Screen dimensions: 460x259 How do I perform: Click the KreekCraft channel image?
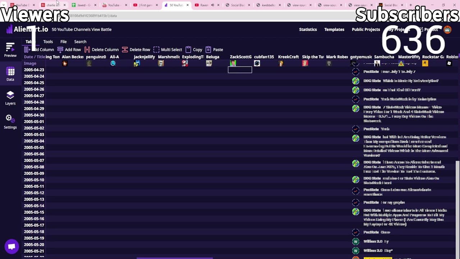[x=281, y=63]
